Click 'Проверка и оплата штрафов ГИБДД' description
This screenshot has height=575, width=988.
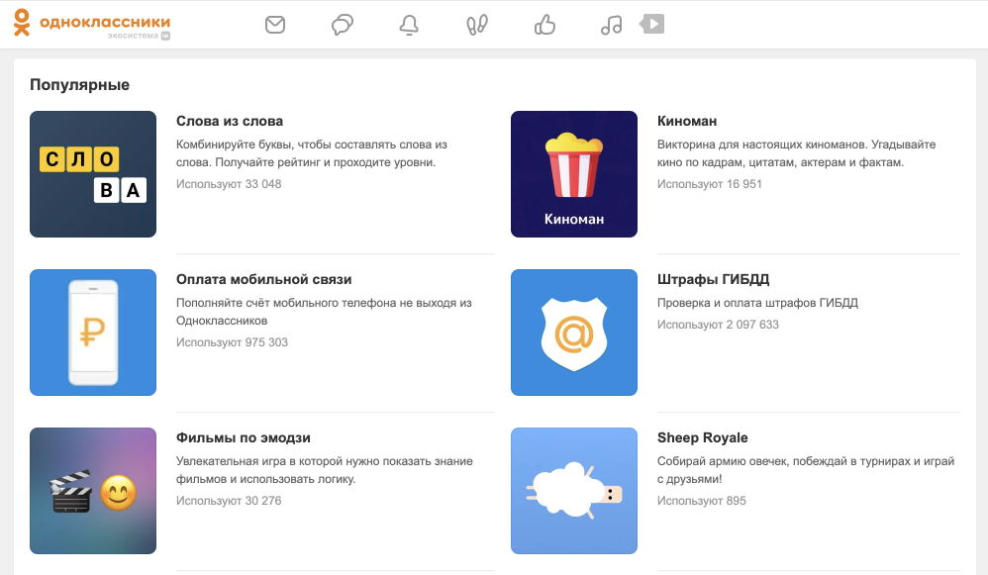[757, 303]
